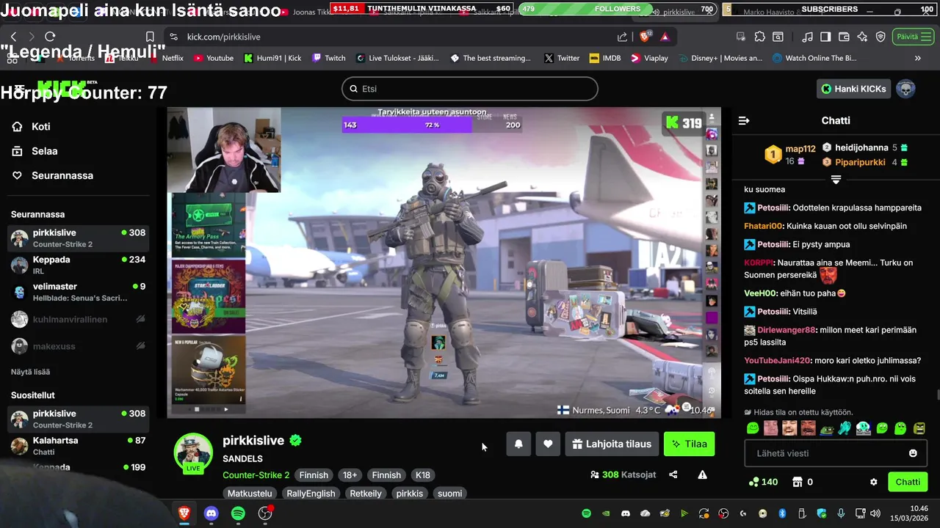
Task: Click the system tray microphone icon
Action: tap(841, 513)
